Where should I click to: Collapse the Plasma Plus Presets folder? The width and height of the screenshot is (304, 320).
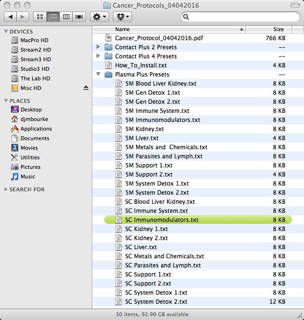pos(98,74)
